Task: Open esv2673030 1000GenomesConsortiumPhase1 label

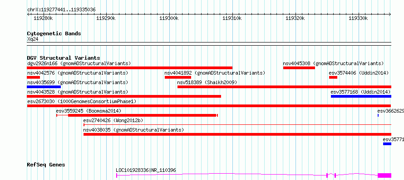Action: [x=82, y=101]
